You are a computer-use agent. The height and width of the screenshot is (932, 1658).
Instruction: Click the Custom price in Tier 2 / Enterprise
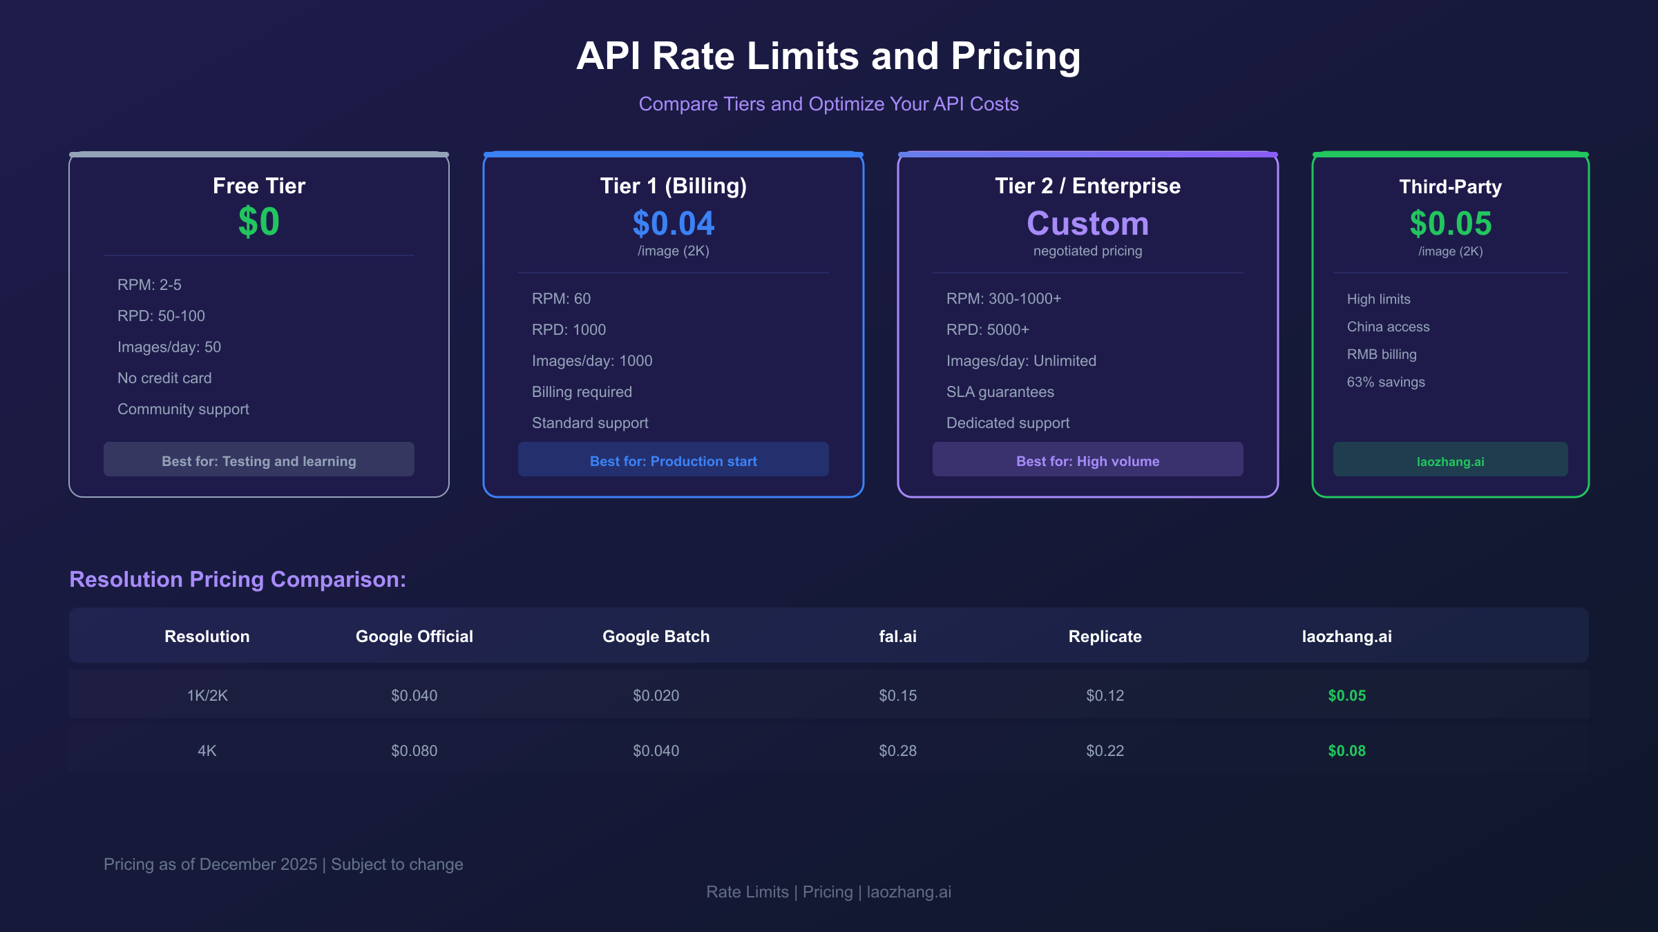coord(1088,223)
